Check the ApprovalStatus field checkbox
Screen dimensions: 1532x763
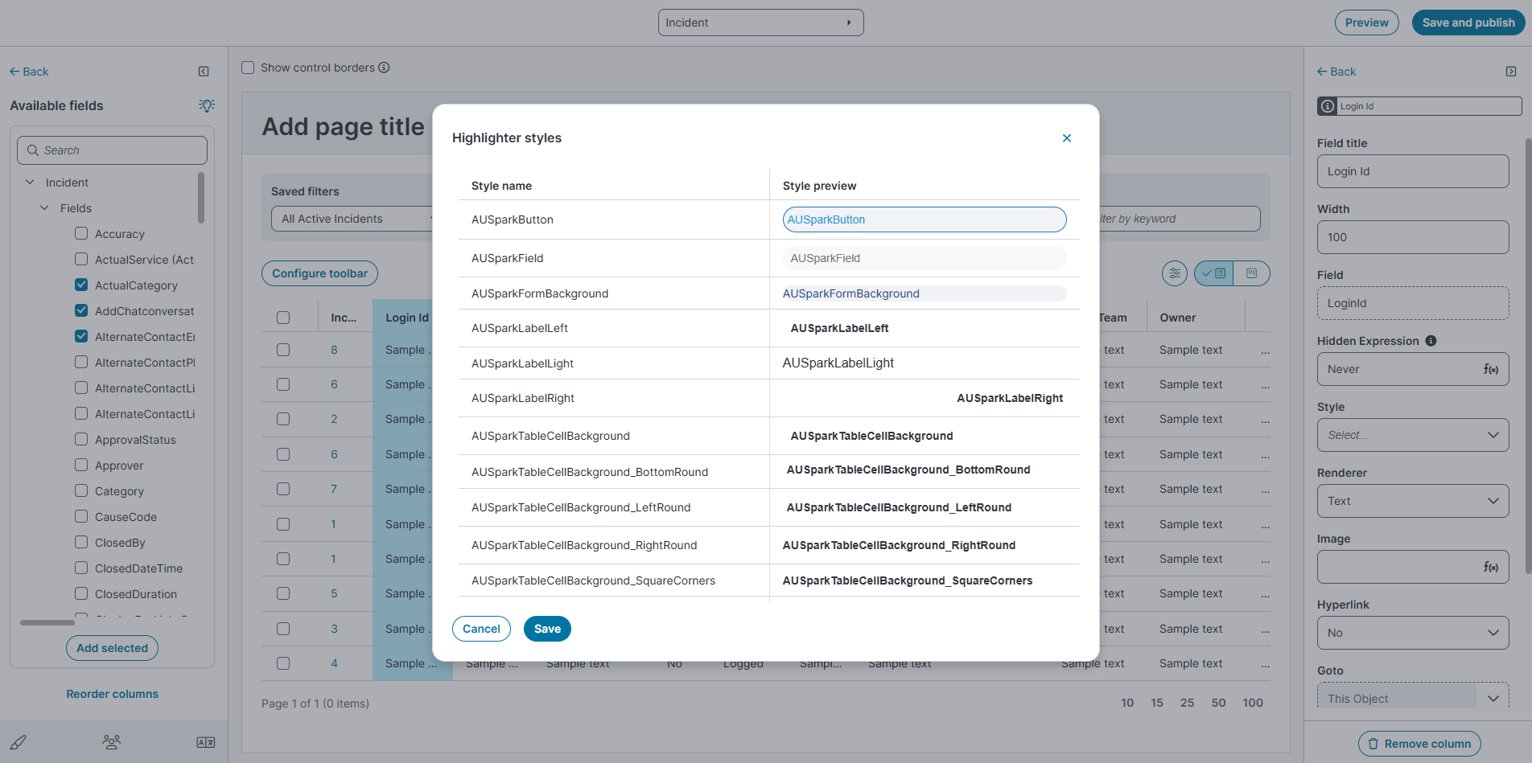[81, 439]
